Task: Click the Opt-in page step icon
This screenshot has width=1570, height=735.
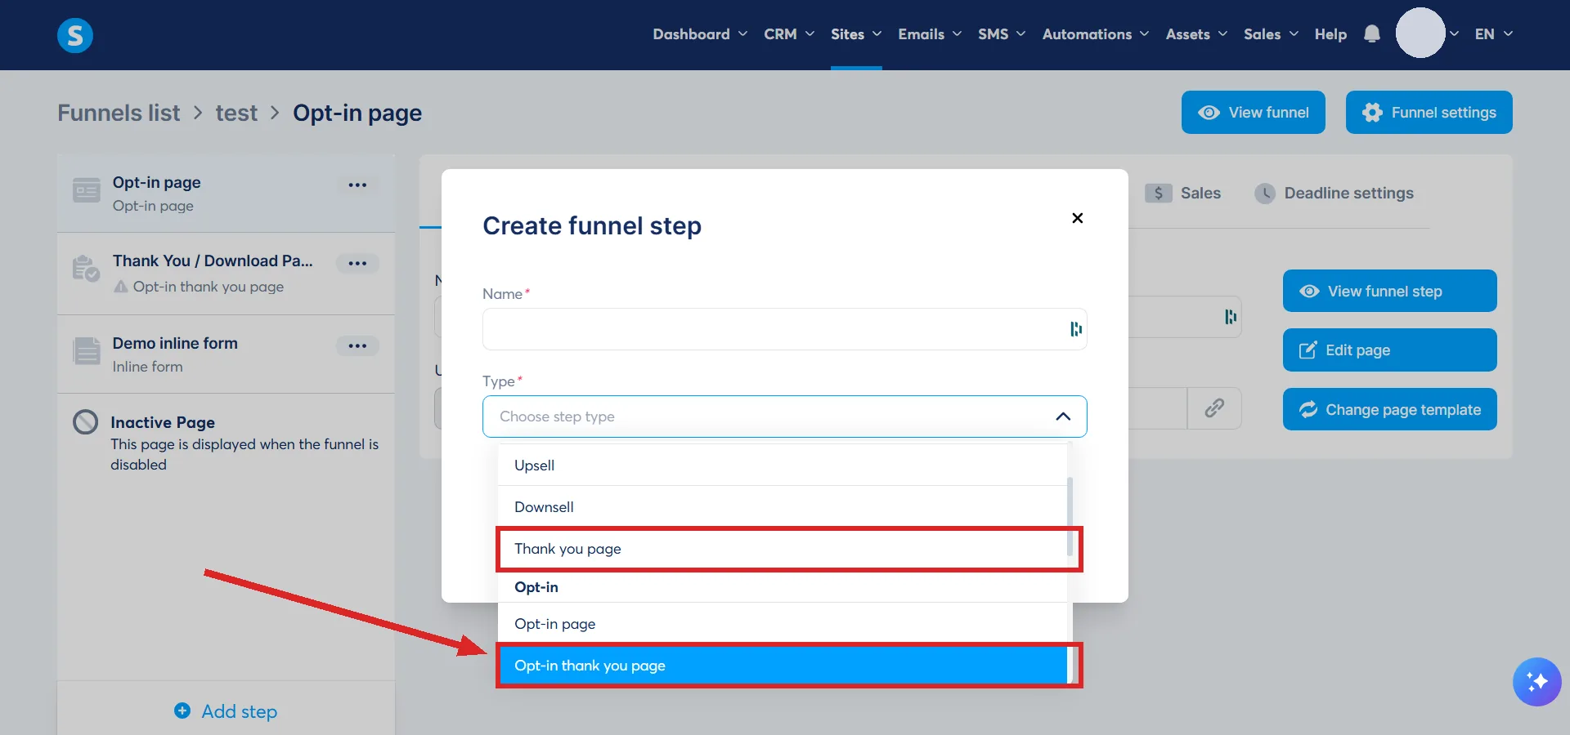Action: pyautogui.click(x=87, y=190)
